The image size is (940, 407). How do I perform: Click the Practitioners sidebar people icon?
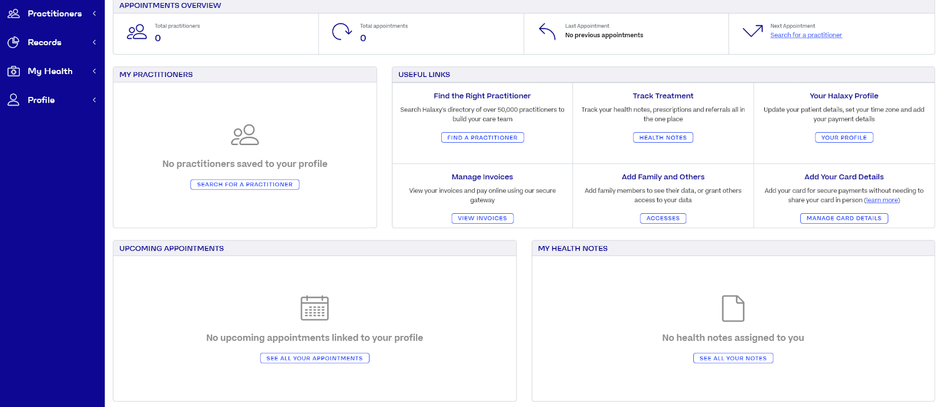coord(14,14)
